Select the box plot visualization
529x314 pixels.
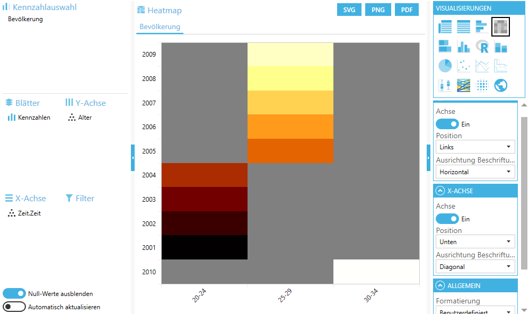[445, 85]
